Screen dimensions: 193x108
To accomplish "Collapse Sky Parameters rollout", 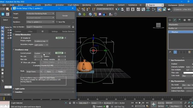I will [x=178, y=81].
